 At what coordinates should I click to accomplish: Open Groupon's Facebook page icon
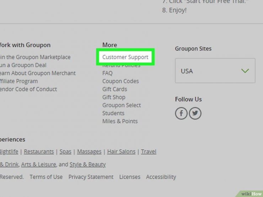(x=181, y=114)
